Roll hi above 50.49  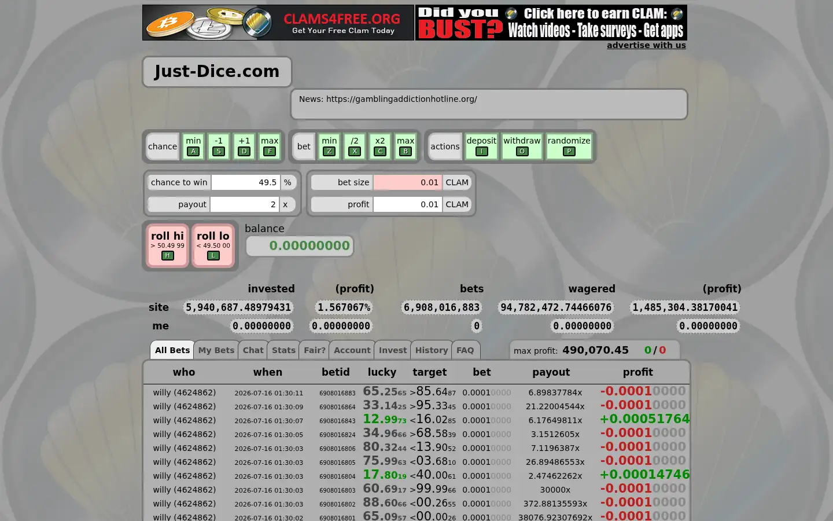tap(168, 245)
